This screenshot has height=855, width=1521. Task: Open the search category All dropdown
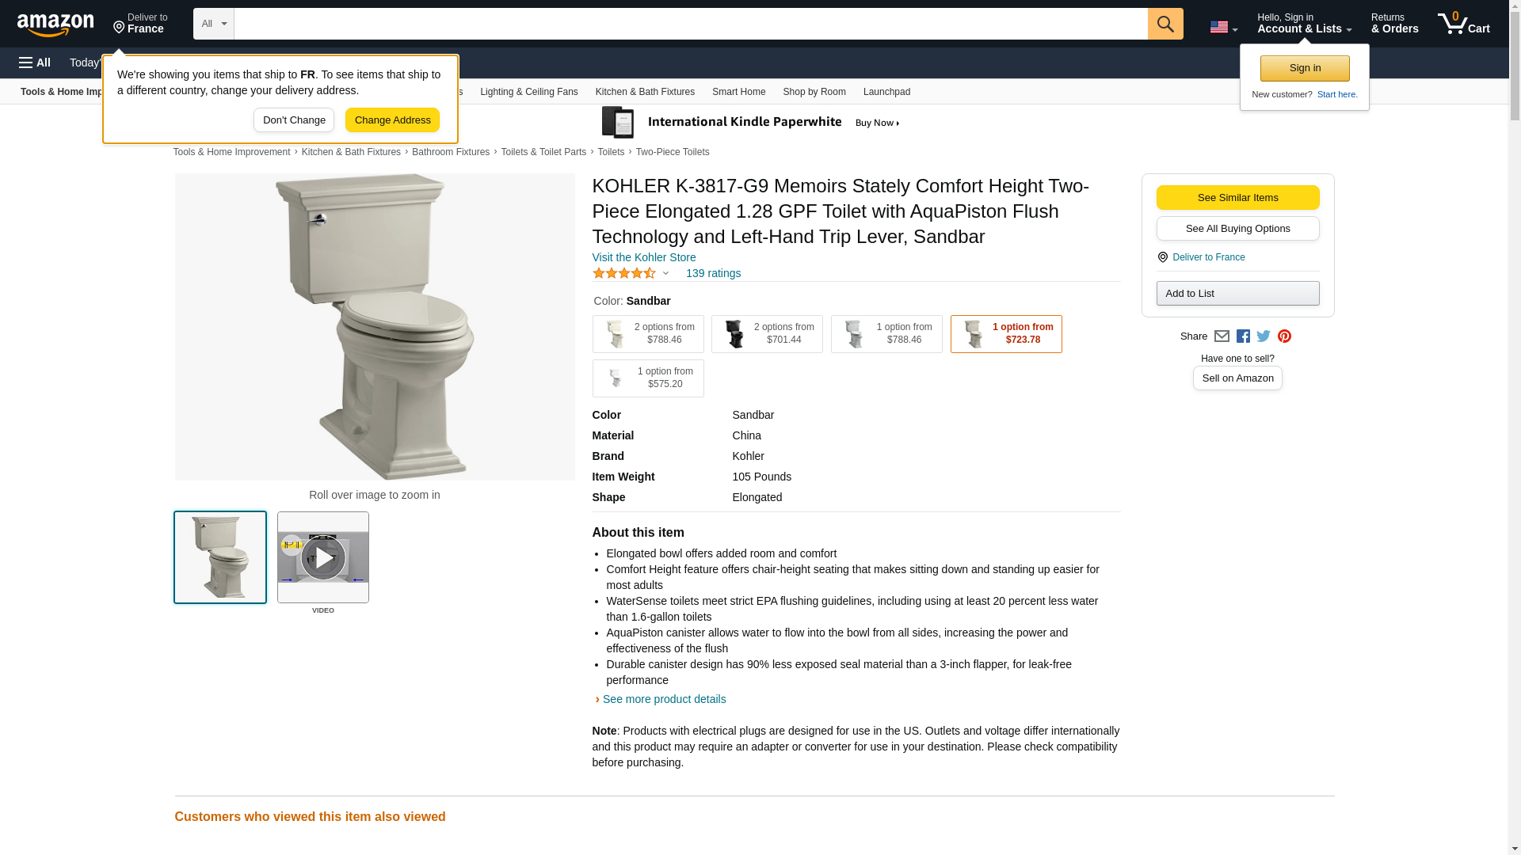pos(214,24)
